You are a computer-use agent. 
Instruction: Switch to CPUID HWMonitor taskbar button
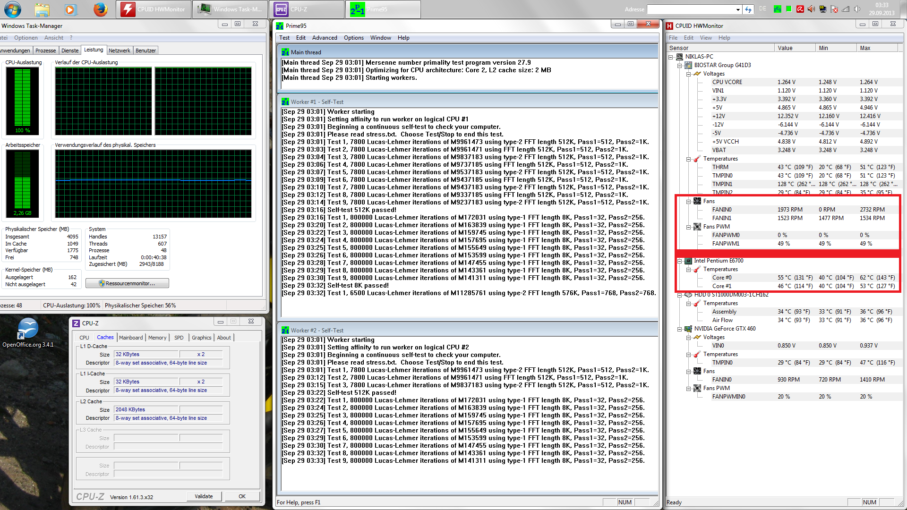tap(154, 9)
